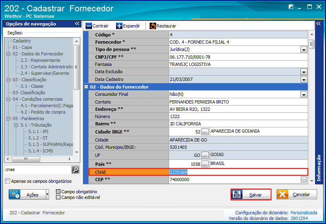The image size is (326, 224).
Task: Click the Campo não editável legend box
Action: pyautogui.click(x=58, y=197)
